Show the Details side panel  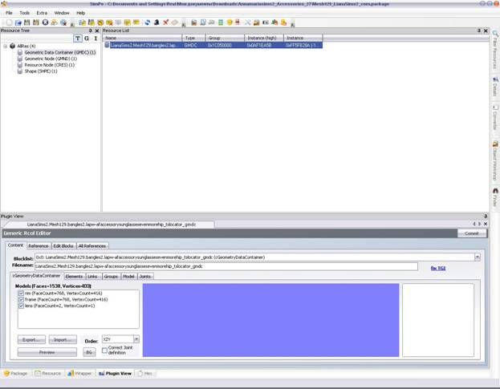495,87
